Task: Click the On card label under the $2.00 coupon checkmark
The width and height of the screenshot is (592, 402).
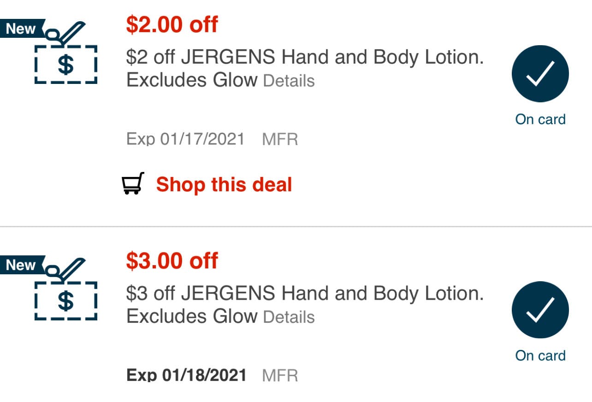Action: 540,119
